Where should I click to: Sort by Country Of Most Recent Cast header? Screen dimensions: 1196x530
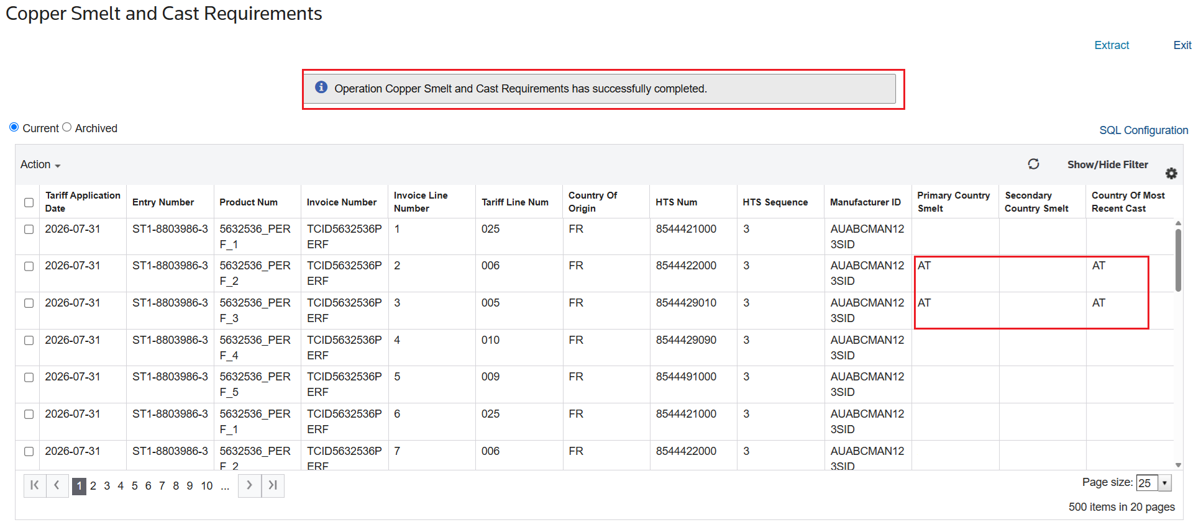[x=1128, y=202]
